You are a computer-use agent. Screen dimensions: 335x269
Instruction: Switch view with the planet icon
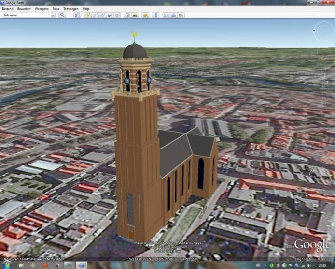(145, 15)
